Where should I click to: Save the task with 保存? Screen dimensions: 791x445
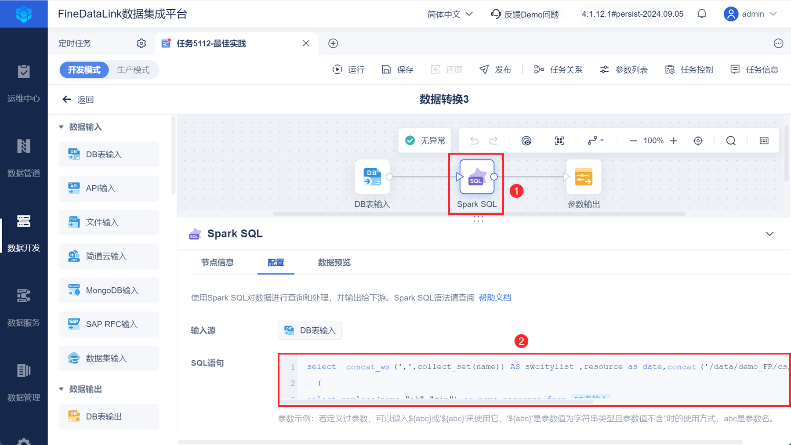[x=398, y=69]
